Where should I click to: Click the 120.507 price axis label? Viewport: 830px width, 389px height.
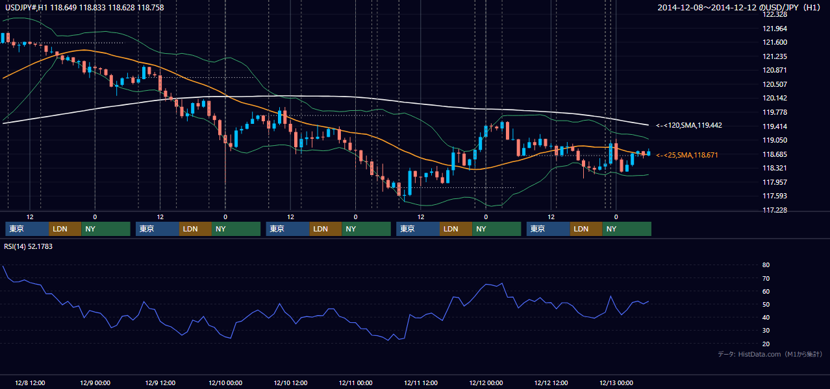(x=775, y=84)
